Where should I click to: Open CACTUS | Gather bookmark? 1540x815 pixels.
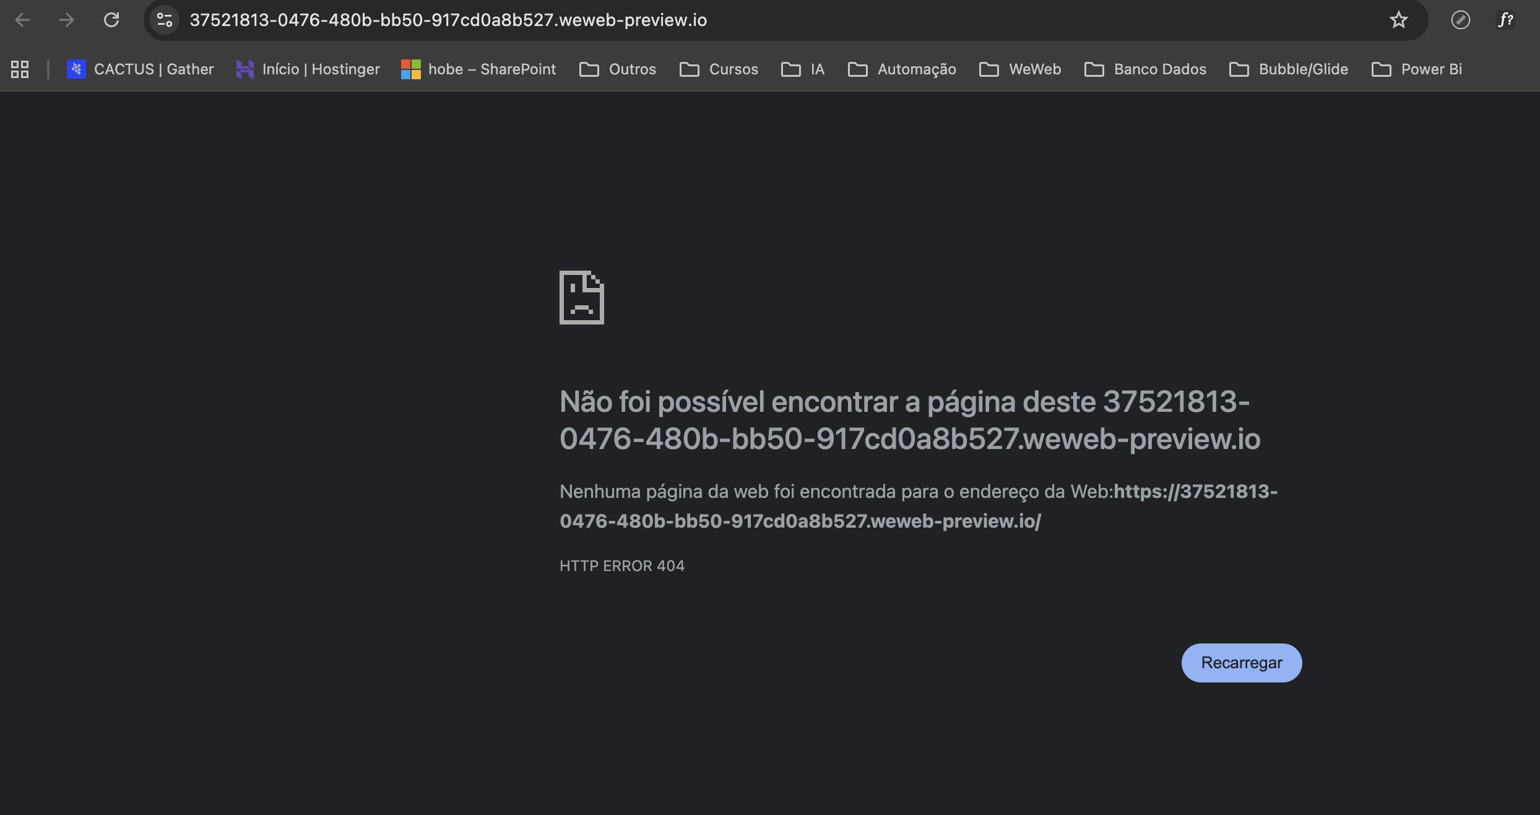point(141,69)
